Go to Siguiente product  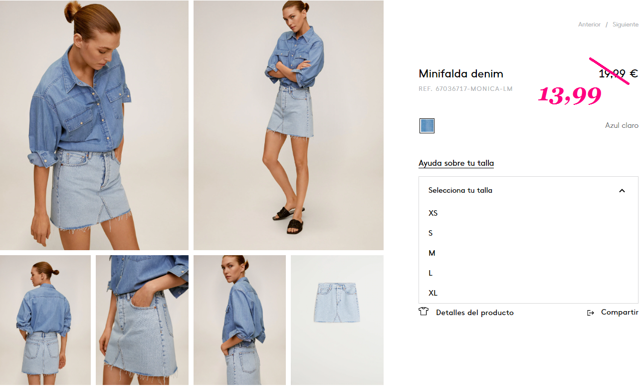626,24
